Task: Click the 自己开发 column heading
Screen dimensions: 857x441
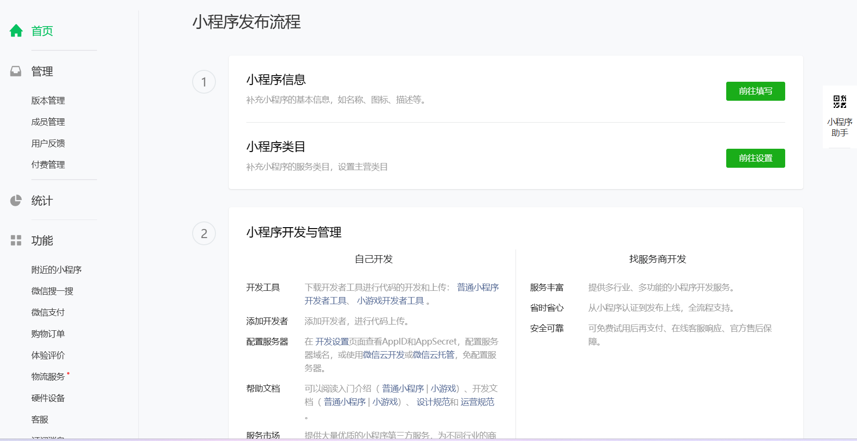Action: 374,259
